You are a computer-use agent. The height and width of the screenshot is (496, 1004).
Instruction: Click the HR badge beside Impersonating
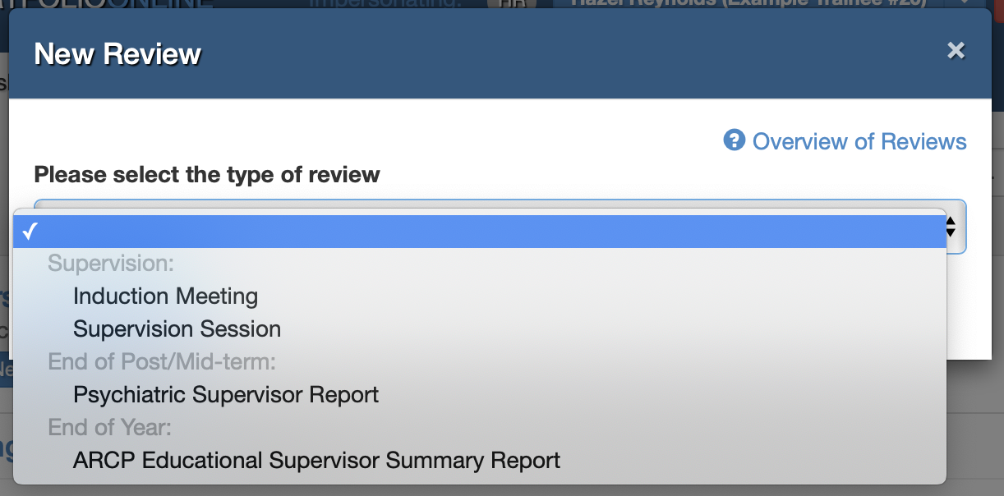pyautogui.click(x=511, y=3)
